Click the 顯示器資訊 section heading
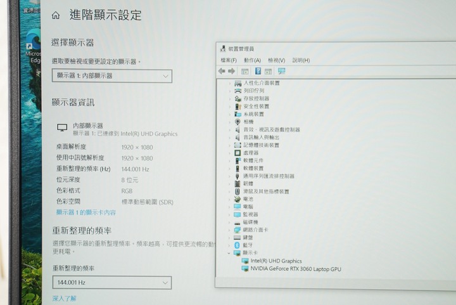Viewport: 456px width, 305px height. [x=73, y=103]
